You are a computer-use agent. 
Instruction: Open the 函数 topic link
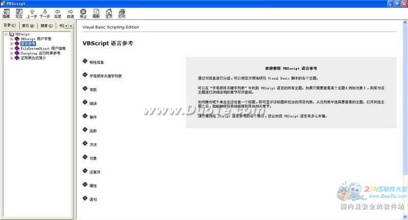tap(93, 131)
